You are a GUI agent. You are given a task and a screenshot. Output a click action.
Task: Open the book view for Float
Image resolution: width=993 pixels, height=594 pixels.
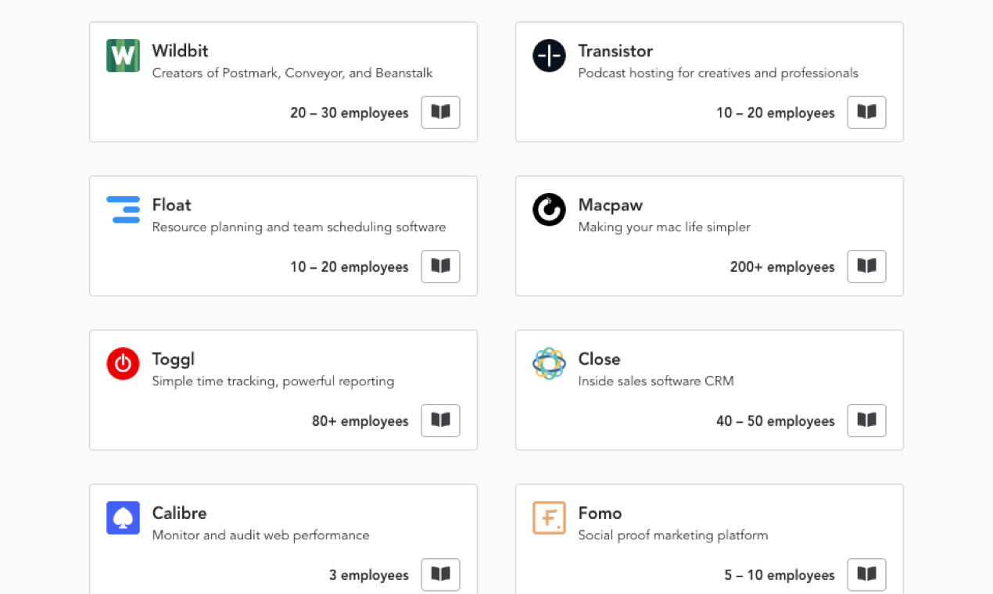pos(440,266)
